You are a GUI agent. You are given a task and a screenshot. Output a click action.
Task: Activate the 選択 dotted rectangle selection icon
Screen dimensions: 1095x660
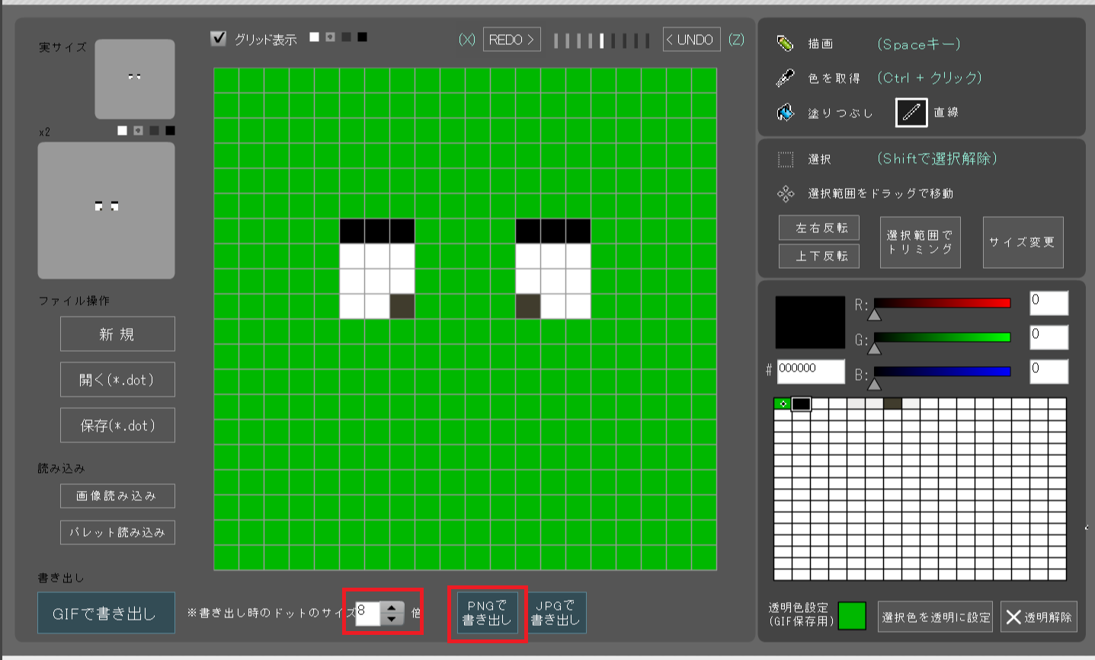click(x=786, y=159)
